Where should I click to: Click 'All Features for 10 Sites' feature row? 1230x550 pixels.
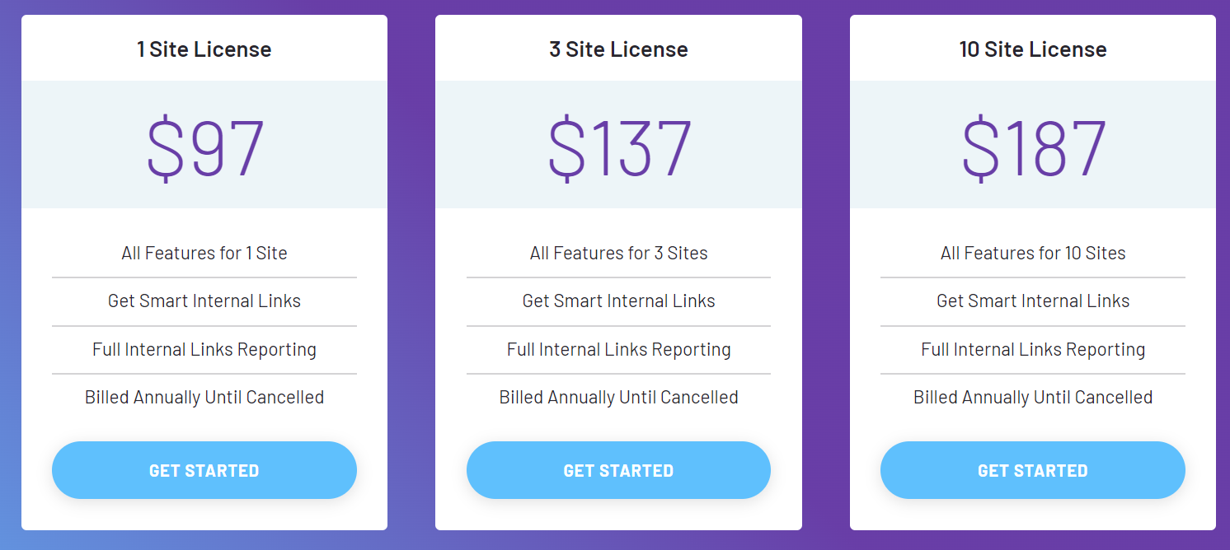[1032, 253]
